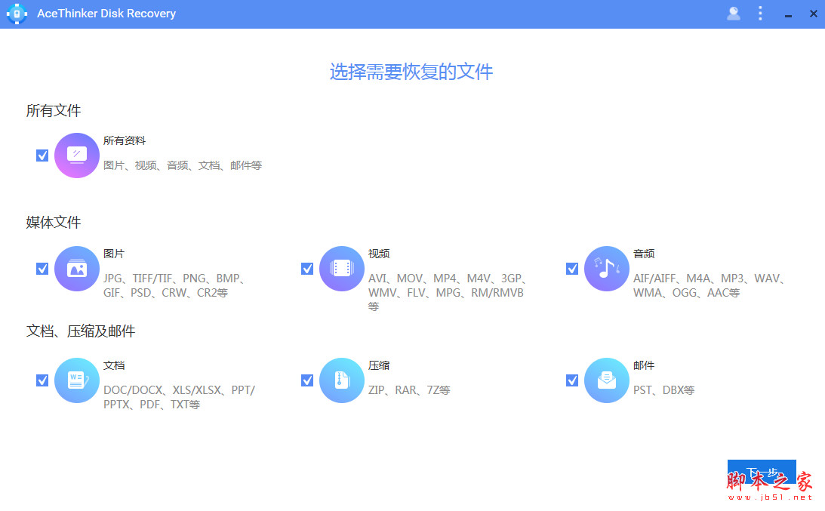This screenshot has width=825, height=511.
Task: Uncheck the 音频 recovery checkbox
Action: coord(571,269)
